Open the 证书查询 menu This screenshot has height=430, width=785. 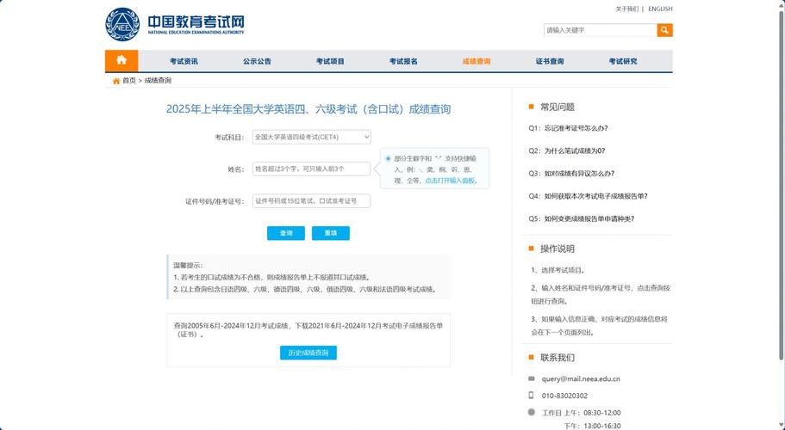[550, 61]
